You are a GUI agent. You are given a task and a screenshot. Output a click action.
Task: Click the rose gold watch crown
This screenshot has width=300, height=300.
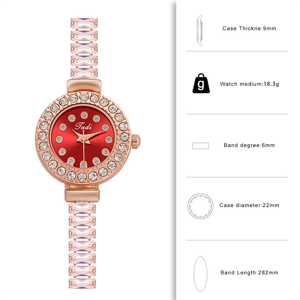[x=136, y=142]
